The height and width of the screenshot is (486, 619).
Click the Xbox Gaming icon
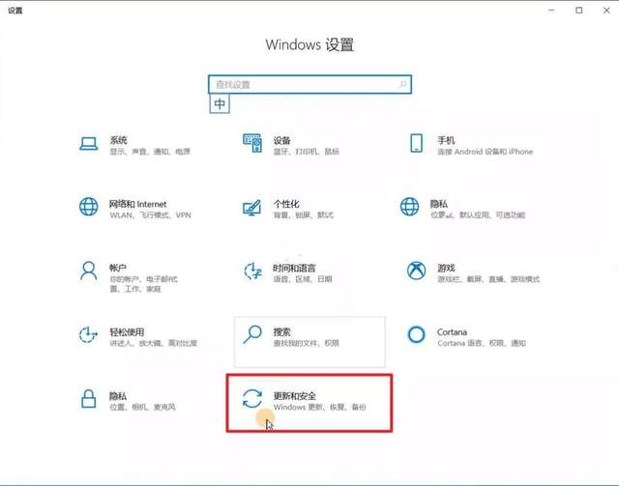click(x=417, y=271)
